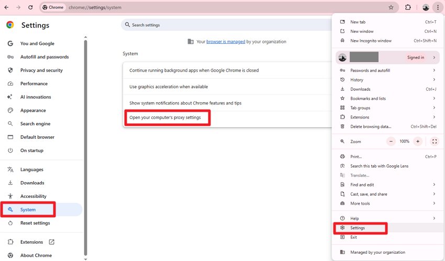Select Delete browsing data menu item
The height and width of the screenshot is (261, 445).
pyautogui.click(x=387, y=126)
